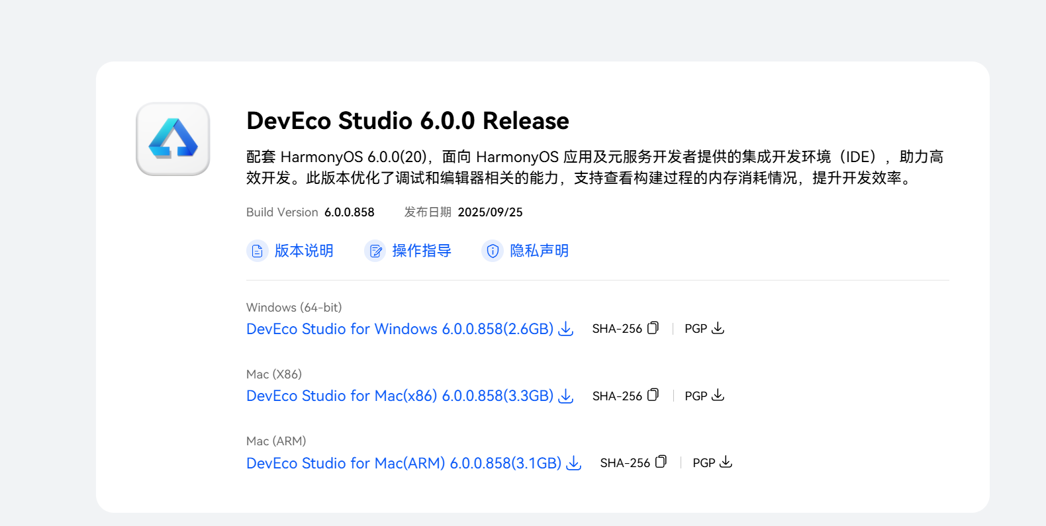The width and height of the screenshot is (1046, 526).
Task: Click the DevEco Studio app logo
Action: 173,139
